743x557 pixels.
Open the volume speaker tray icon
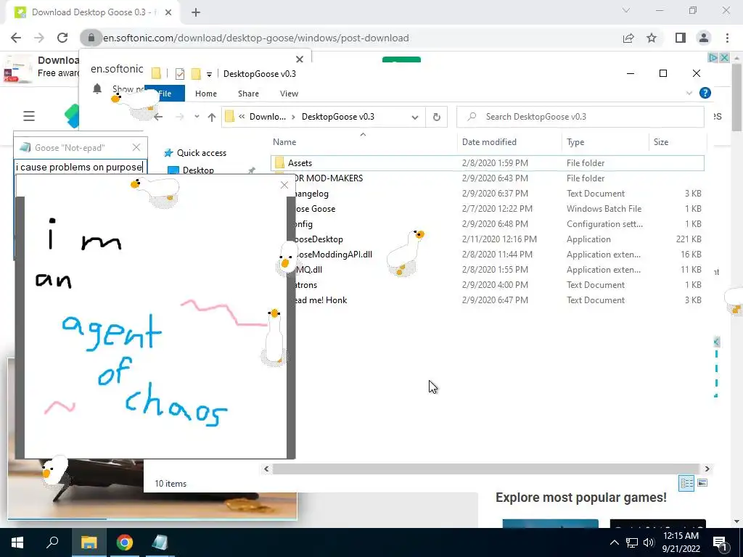[649, 542]
